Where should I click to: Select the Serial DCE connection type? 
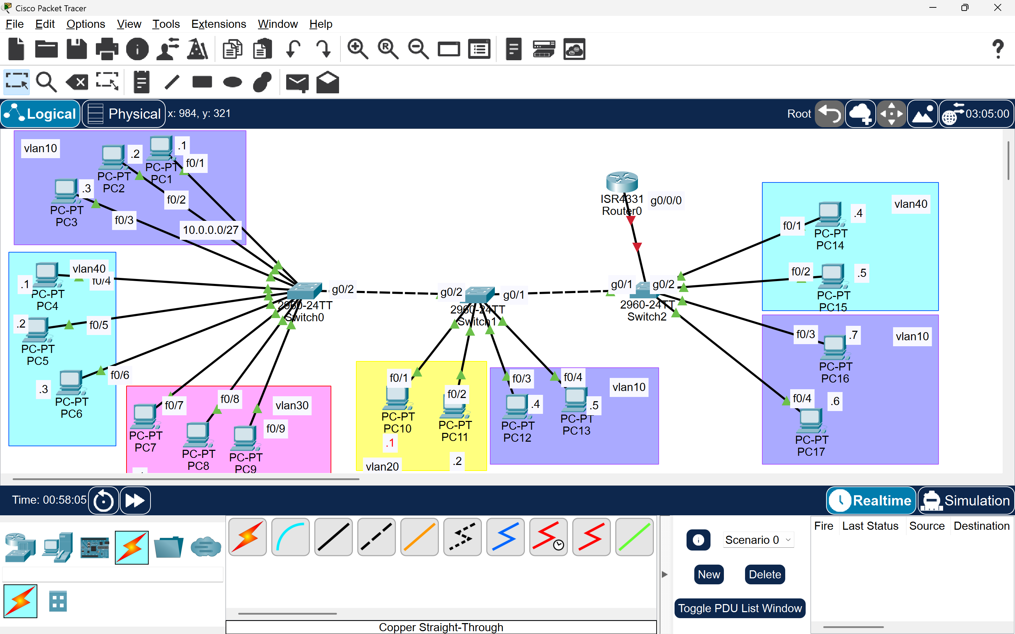[548, 537]
